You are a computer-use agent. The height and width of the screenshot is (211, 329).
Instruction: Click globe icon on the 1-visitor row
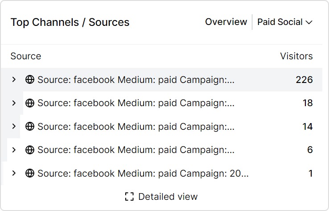point(30,173)
